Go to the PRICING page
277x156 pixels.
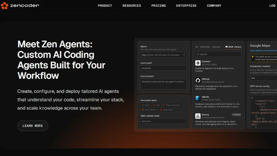pyautogui.click(x=158, y=6)
